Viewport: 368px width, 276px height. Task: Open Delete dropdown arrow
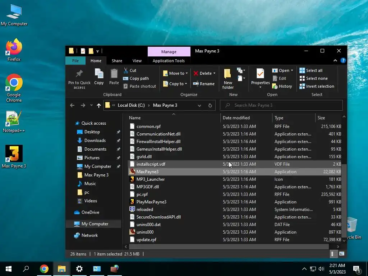coord(214,73)
